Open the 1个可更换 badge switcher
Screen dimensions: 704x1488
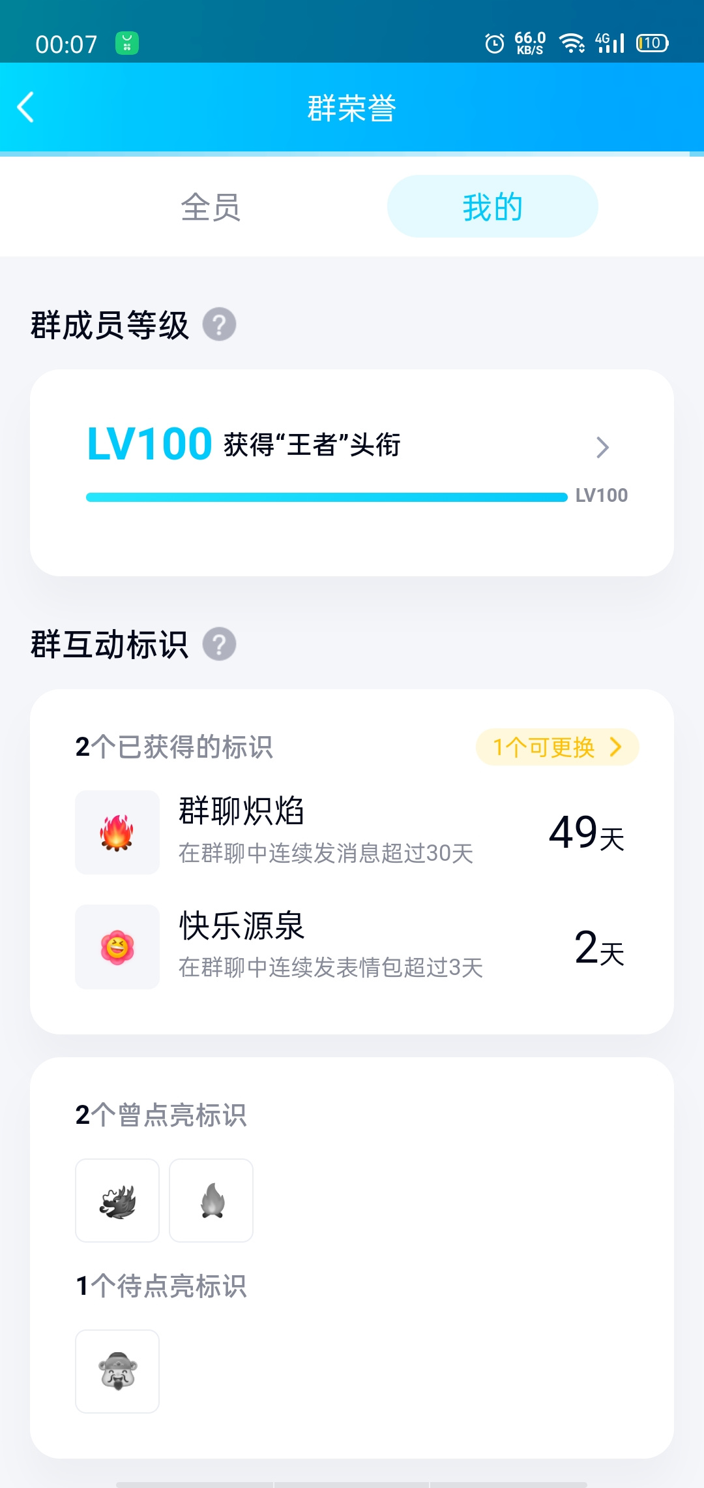pos(557,747)
